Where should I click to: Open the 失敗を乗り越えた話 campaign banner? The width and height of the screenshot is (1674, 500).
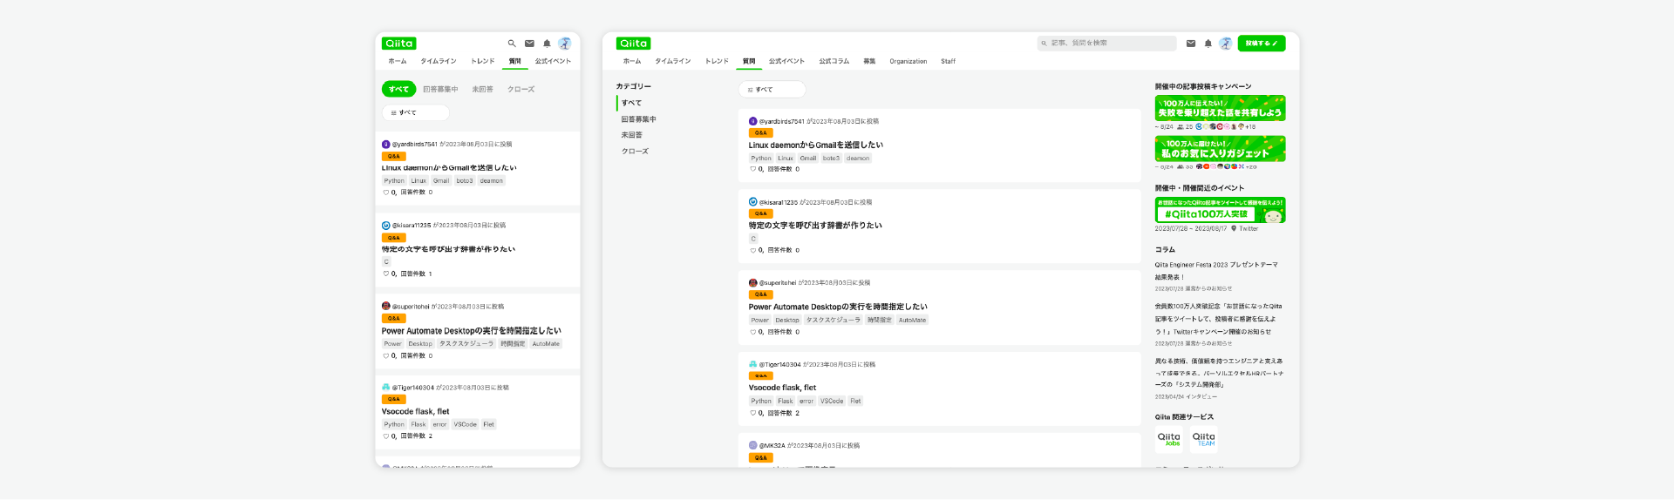(1221, 108)
